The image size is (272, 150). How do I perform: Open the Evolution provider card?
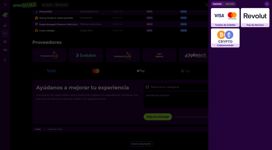click(x=86, y=55)
